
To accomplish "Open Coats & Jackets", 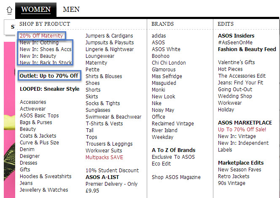I will 38,136.
